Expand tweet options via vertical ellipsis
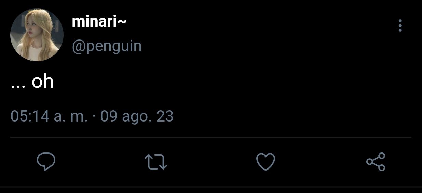422x193 pixels. (x=400, y=26)
